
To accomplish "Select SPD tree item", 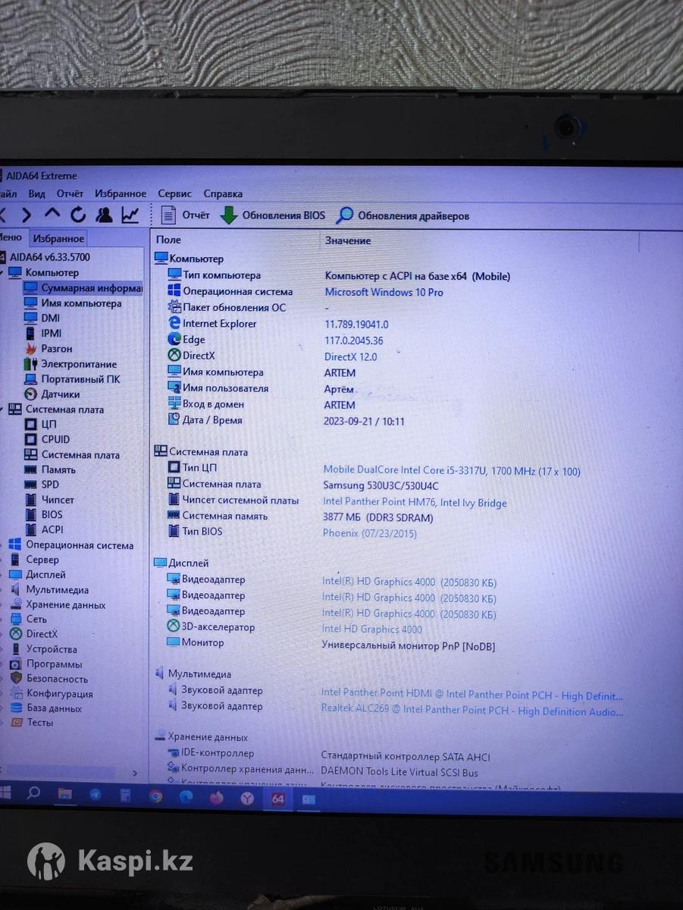I will (42, 485).
